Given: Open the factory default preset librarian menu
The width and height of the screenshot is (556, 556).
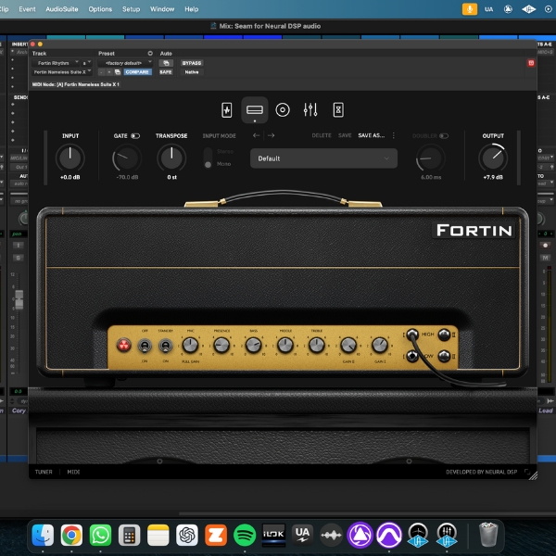Looking at the screenshot, I should pos(125,63).
